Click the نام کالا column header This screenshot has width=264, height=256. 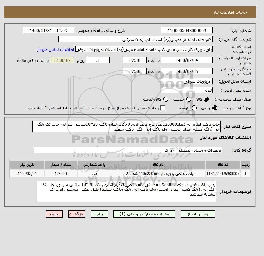click(158, 165)
